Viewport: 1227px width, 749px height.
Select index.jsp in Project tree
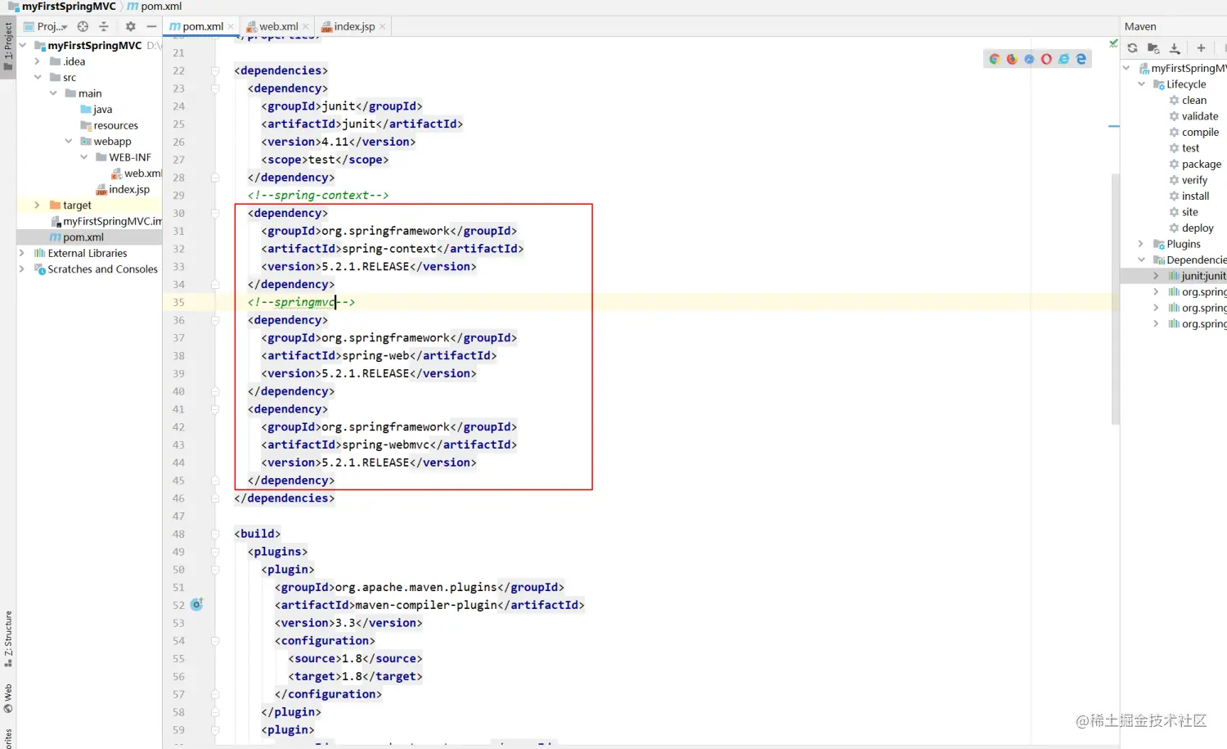(x=123, y=189)
